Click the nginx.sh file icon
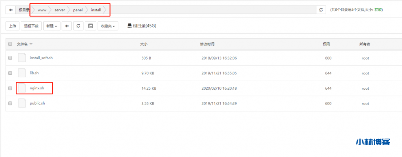Screen dimensions: 402x157 click(x=22, y=88)
